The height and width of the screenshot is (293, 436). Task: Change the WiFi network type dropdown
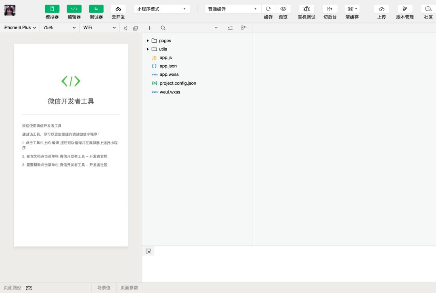pyautogui.click(x=99, y=27)
